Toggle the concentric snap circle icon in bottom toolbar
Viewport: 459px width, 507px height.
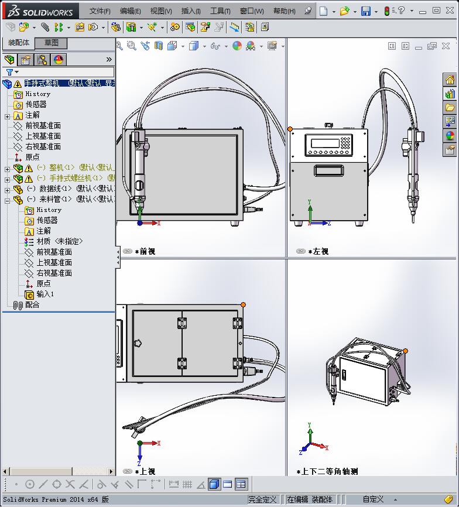(x=30, y=484)
